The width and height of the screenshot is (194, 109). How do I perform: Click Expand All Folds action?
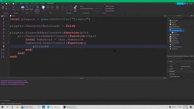coord(109,9)
